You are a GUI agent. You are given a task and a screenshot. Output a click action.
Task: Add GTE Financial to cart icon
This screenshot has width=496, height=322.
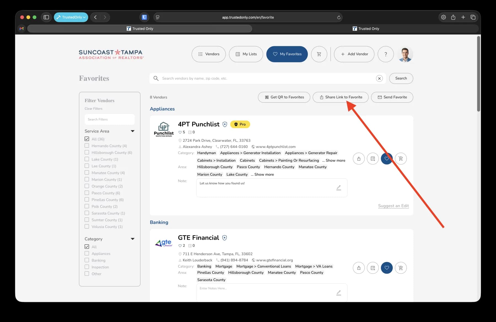[x=401, y=268]
